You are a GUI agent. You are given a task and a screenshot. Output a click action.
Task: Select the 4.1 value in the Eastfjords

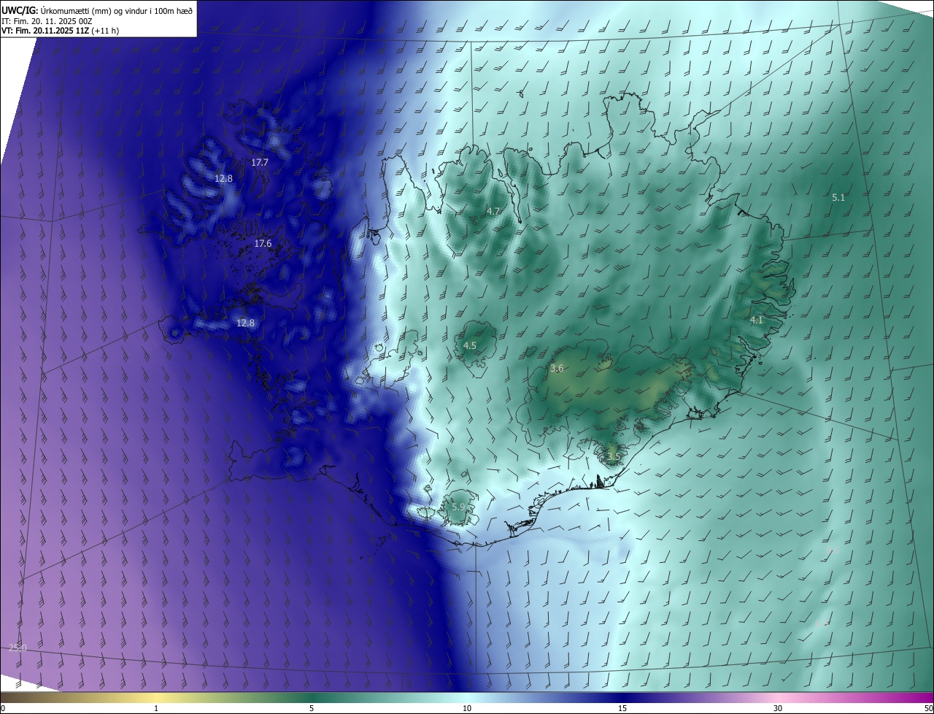[x=756, y=320]
